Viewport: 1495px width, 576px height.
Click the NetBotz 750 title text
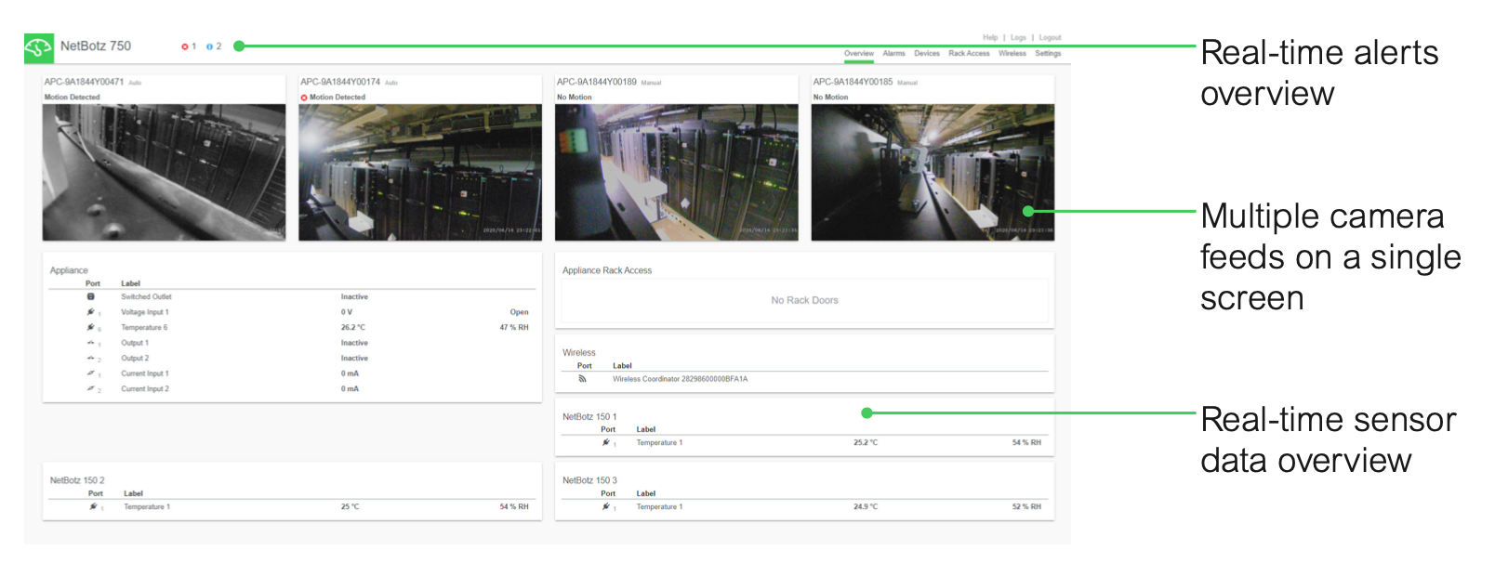pyautogui.click(x=96, y=46)
